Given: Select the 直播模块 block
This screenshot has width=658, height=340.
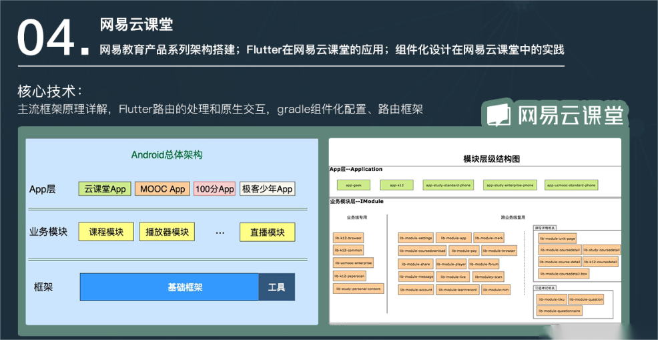Looking at the screenshot, I should [267, 232].
